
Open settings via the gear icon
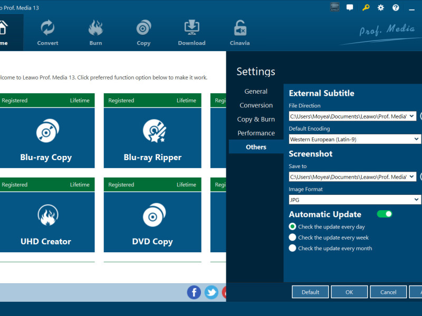(x=380, y=7)
